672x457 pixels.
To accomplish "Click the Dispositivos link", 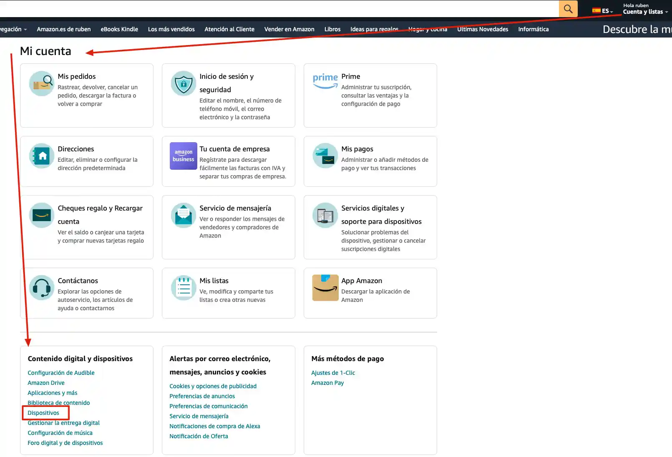I will point(43,413).
